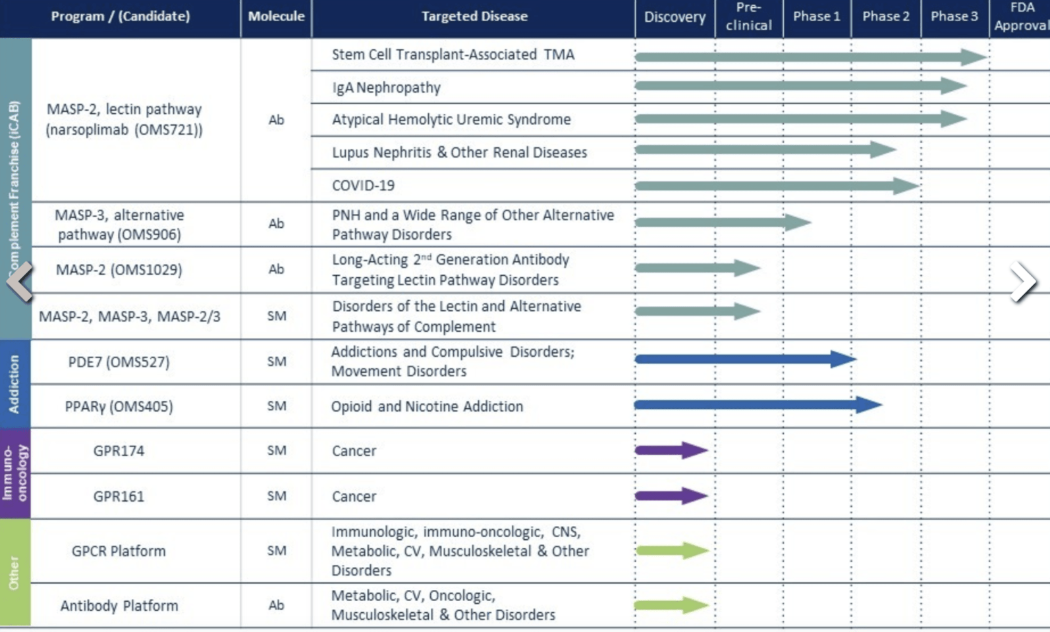Click 'SM' molecule cell for MASP-2/3 row

[x=277, y=316]
